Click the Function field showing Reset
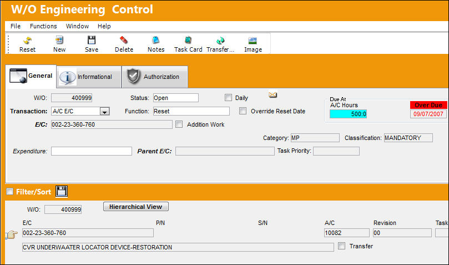 [191, 111]
